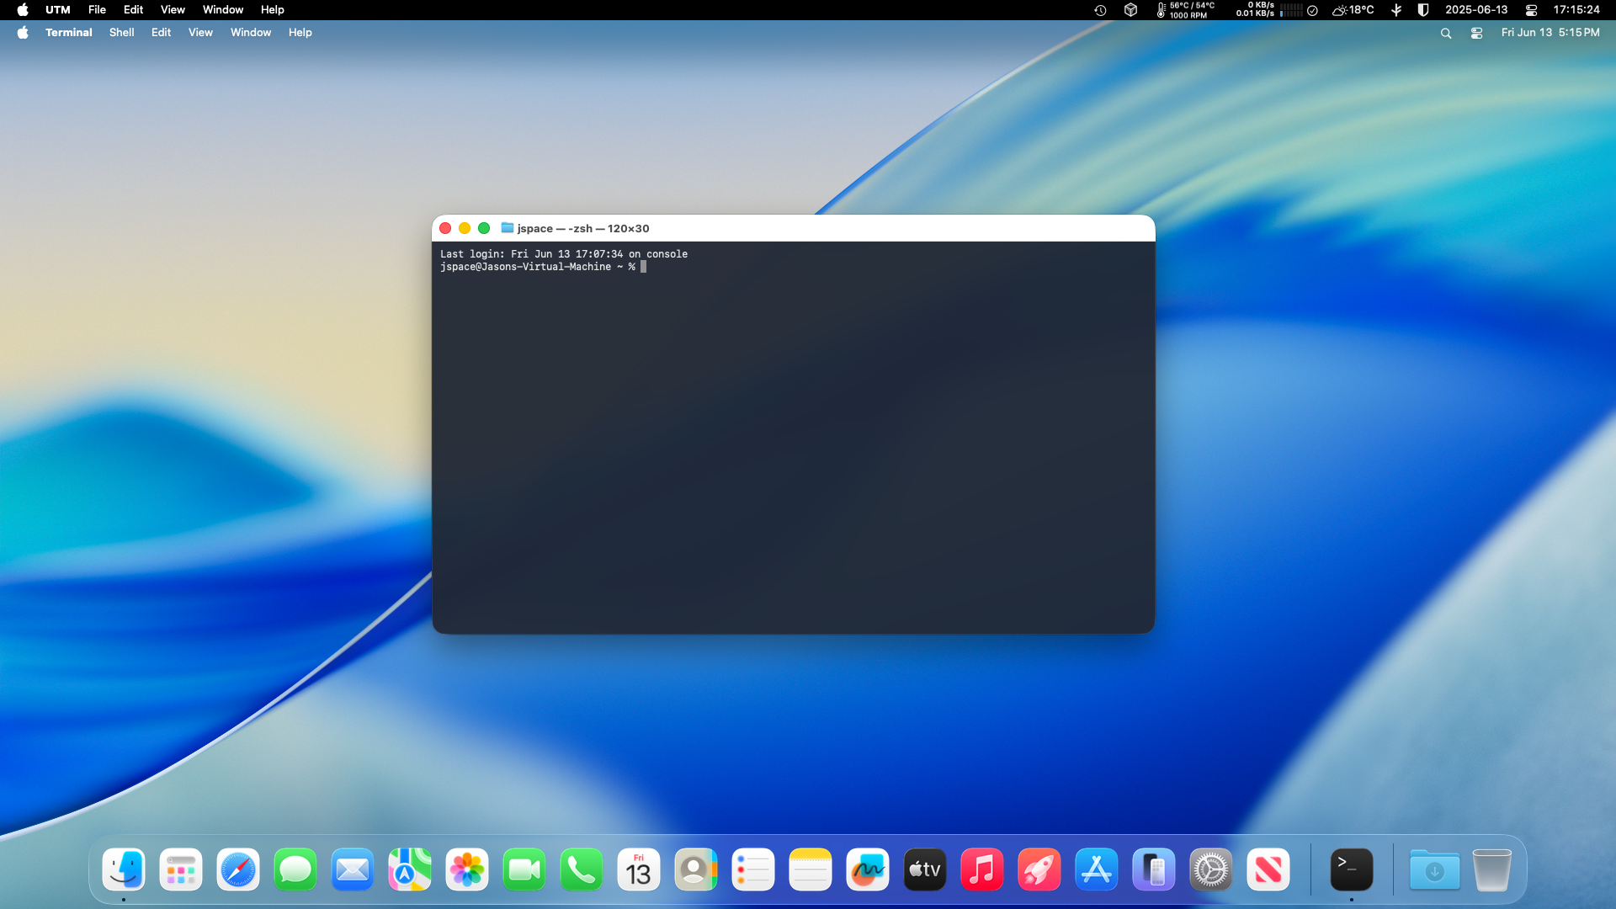Image resolution: width=1616 pixels, height=909 pixels.
Task: Expand the guest Apple menu
Action: pos(23,33)
